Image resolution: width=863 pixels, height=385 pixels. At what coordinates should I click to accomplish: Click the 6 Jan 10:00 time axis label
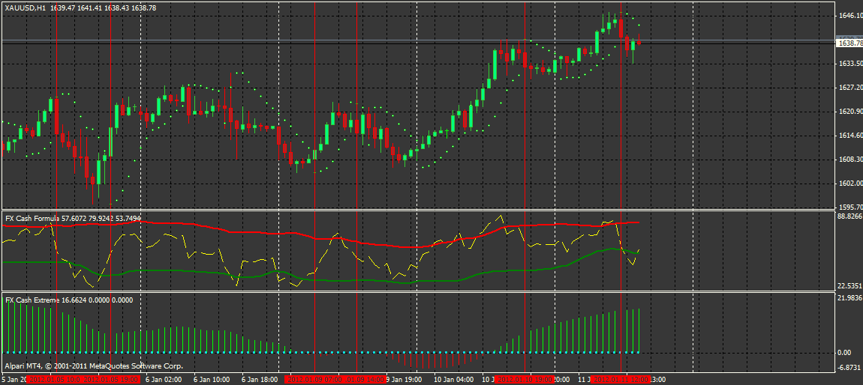tap(212, 380)
